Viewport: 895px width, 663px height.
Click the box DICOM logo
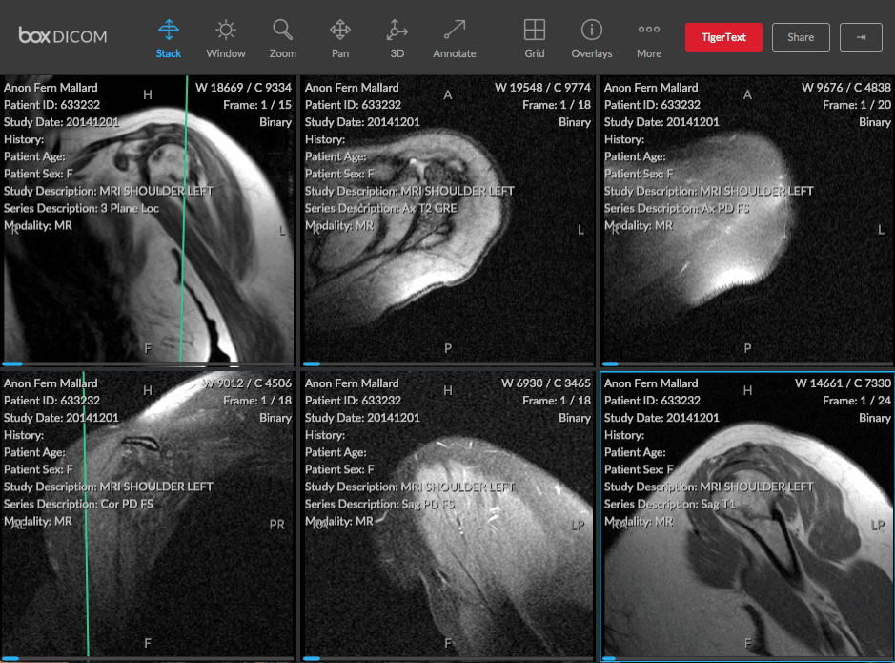coord(63,36)
